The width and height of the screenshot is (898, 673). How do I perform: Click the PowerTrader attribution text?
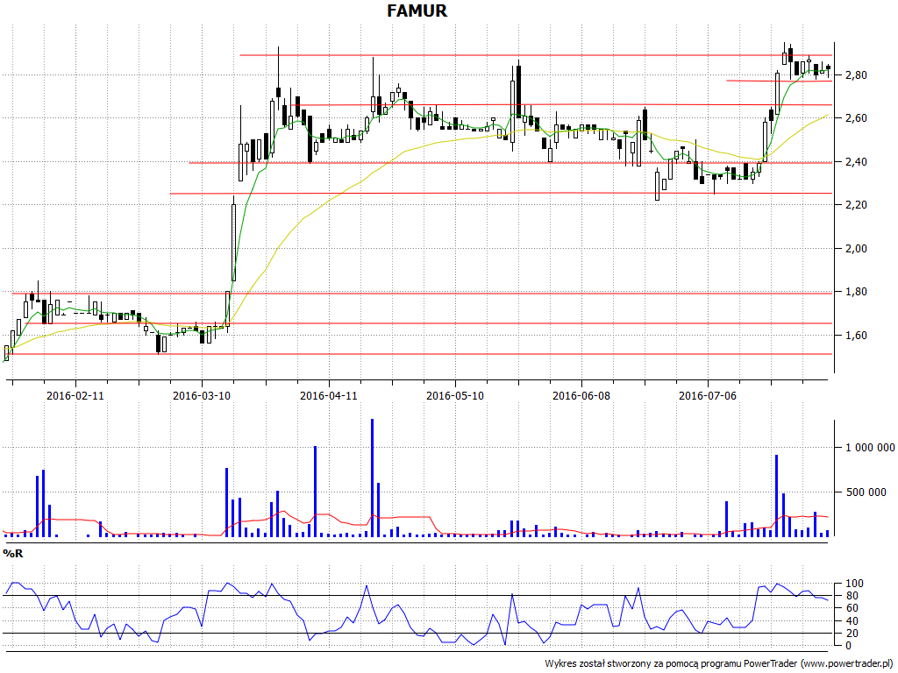721,664
